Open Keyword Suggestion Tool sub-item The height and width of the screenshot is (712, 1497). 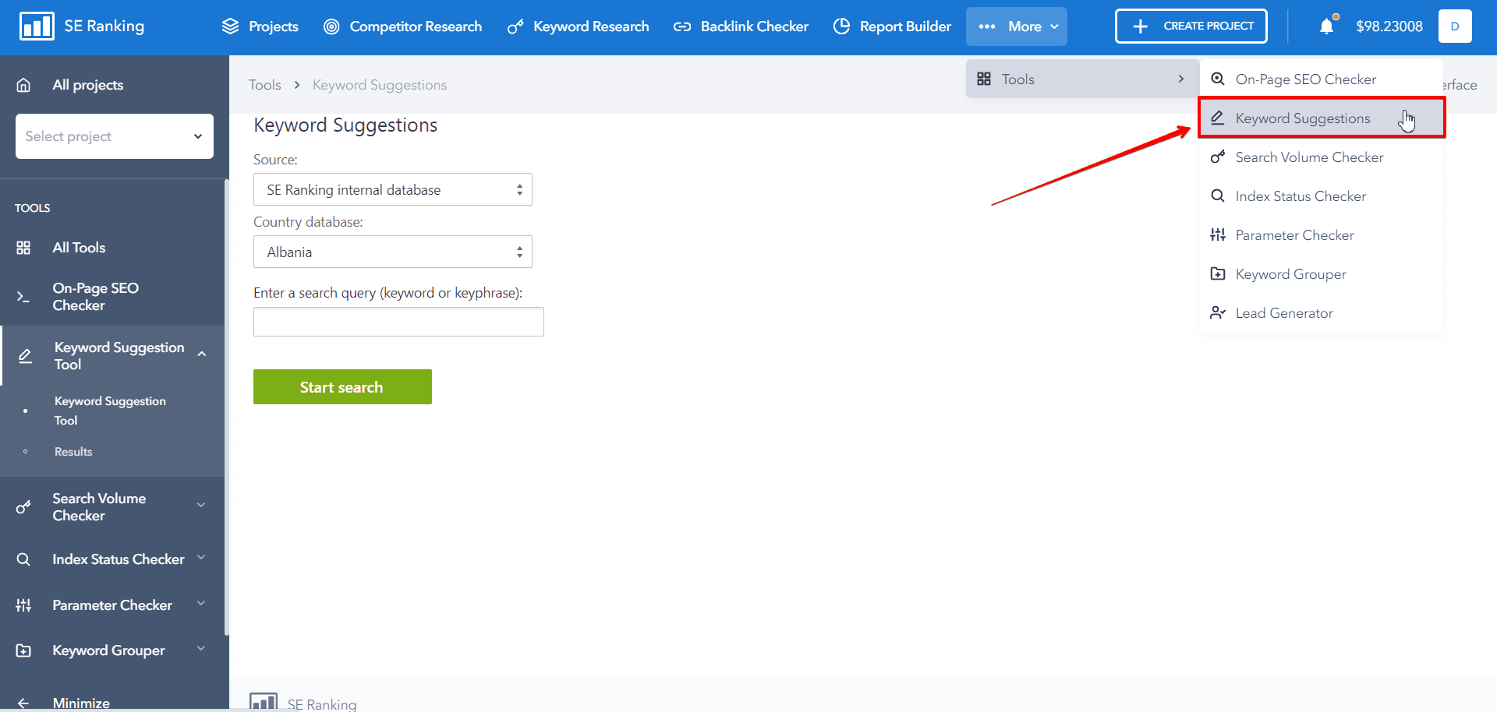[110, 411]
